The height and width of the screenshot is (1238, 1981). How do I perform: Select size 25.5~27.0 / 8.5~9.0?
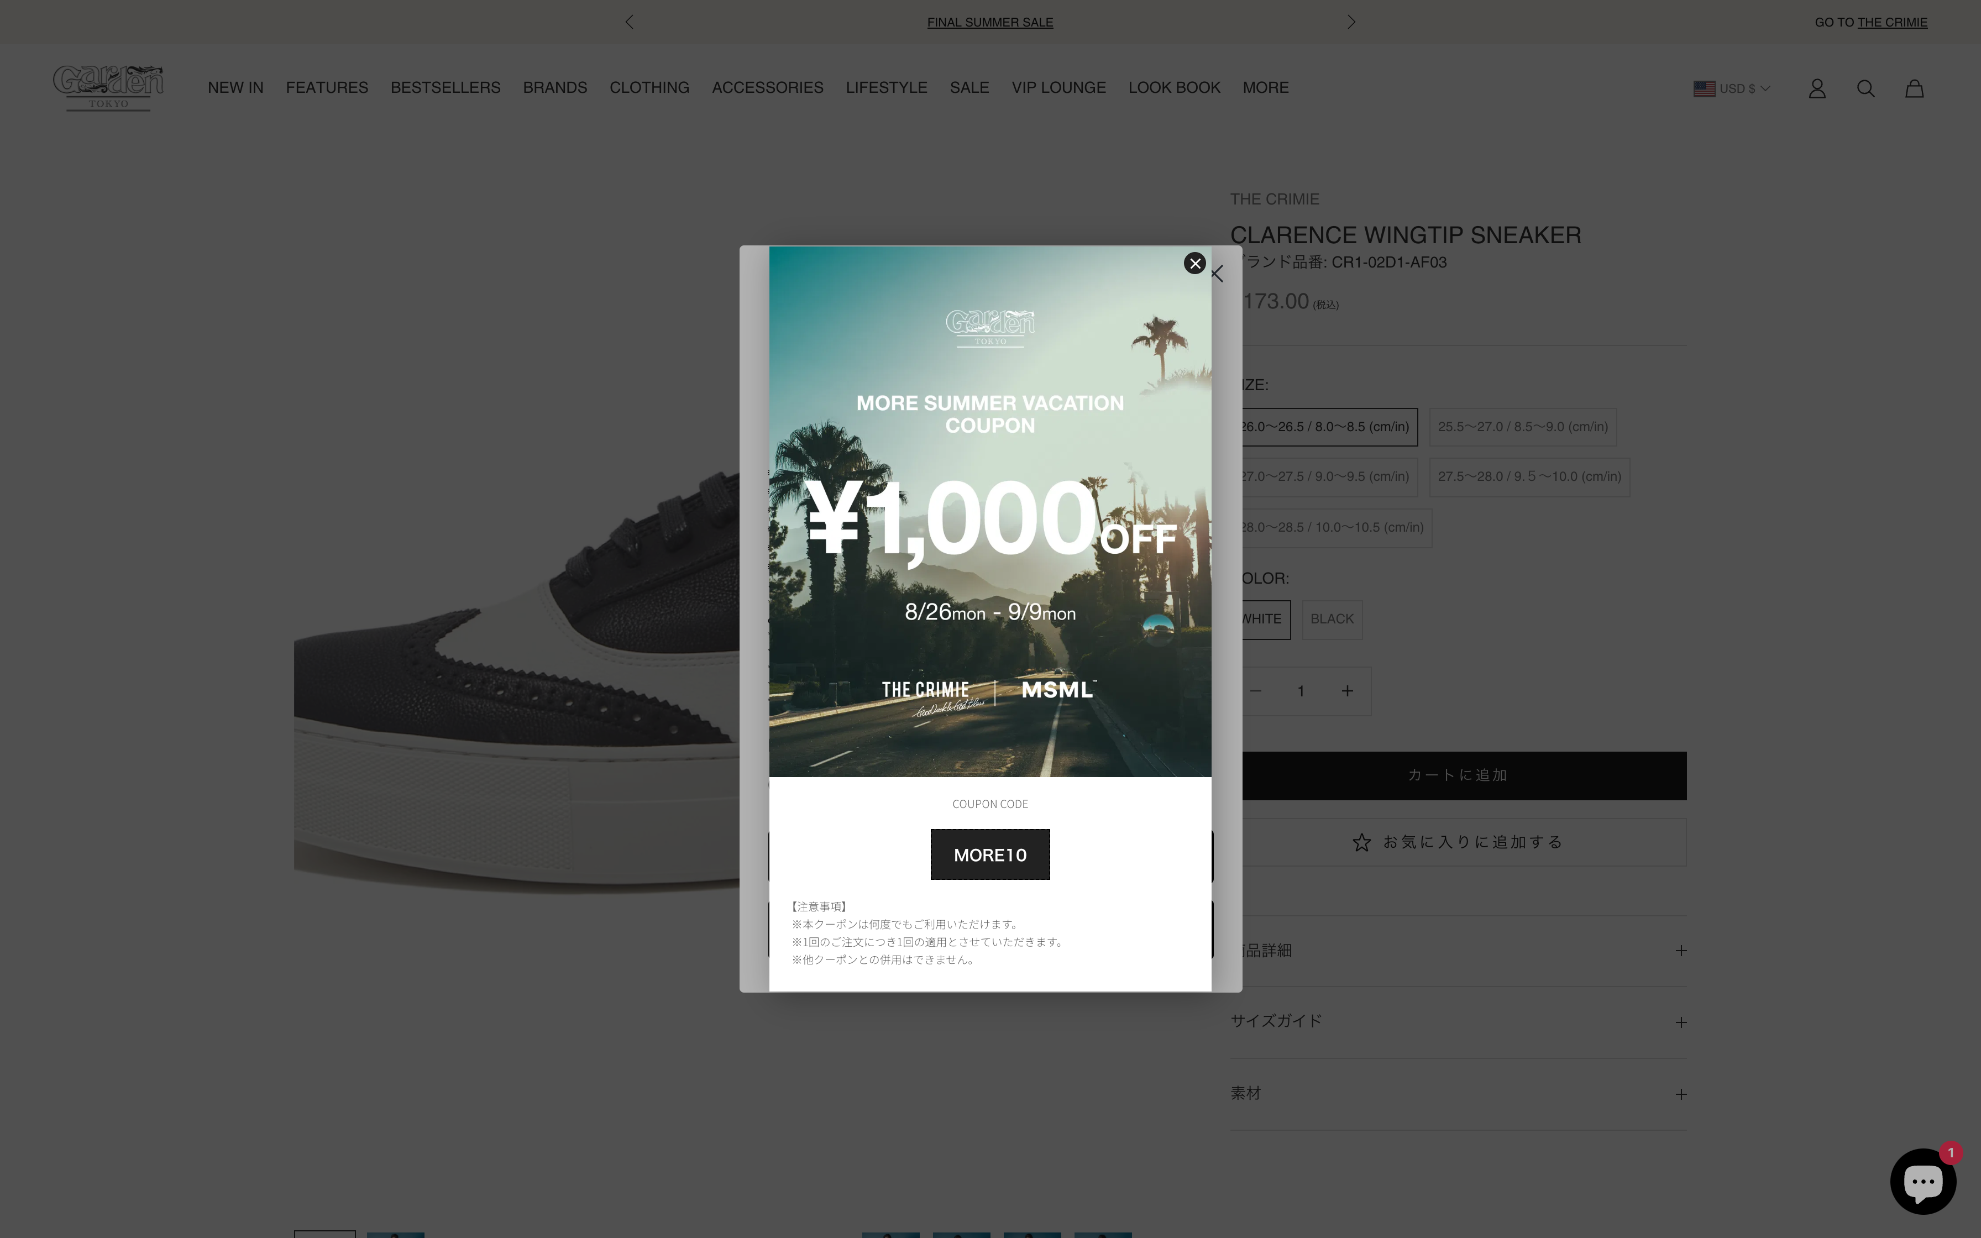1523,427
